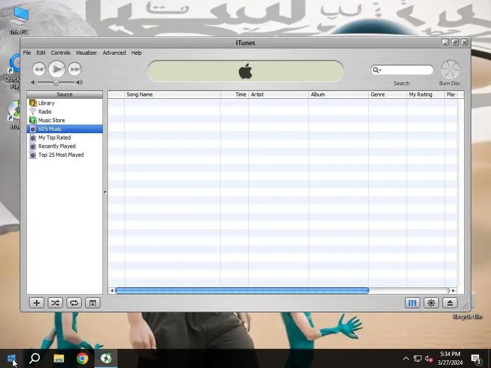Open the Edit menu

pyautogui.click(x=41, y=53)
